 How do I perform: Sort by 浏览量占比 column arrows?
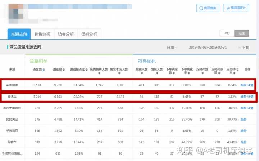click(87, 70)
